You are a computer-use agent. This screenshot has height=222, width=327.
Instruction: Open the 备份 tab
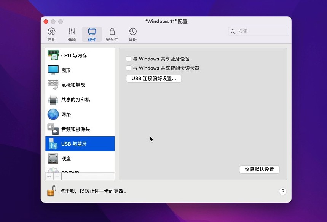[132, 35]
